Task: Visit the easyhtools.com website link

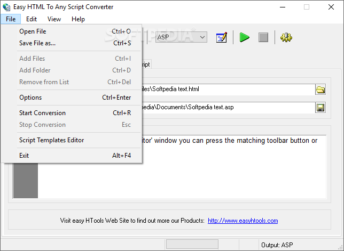Action: click(243, 221)
